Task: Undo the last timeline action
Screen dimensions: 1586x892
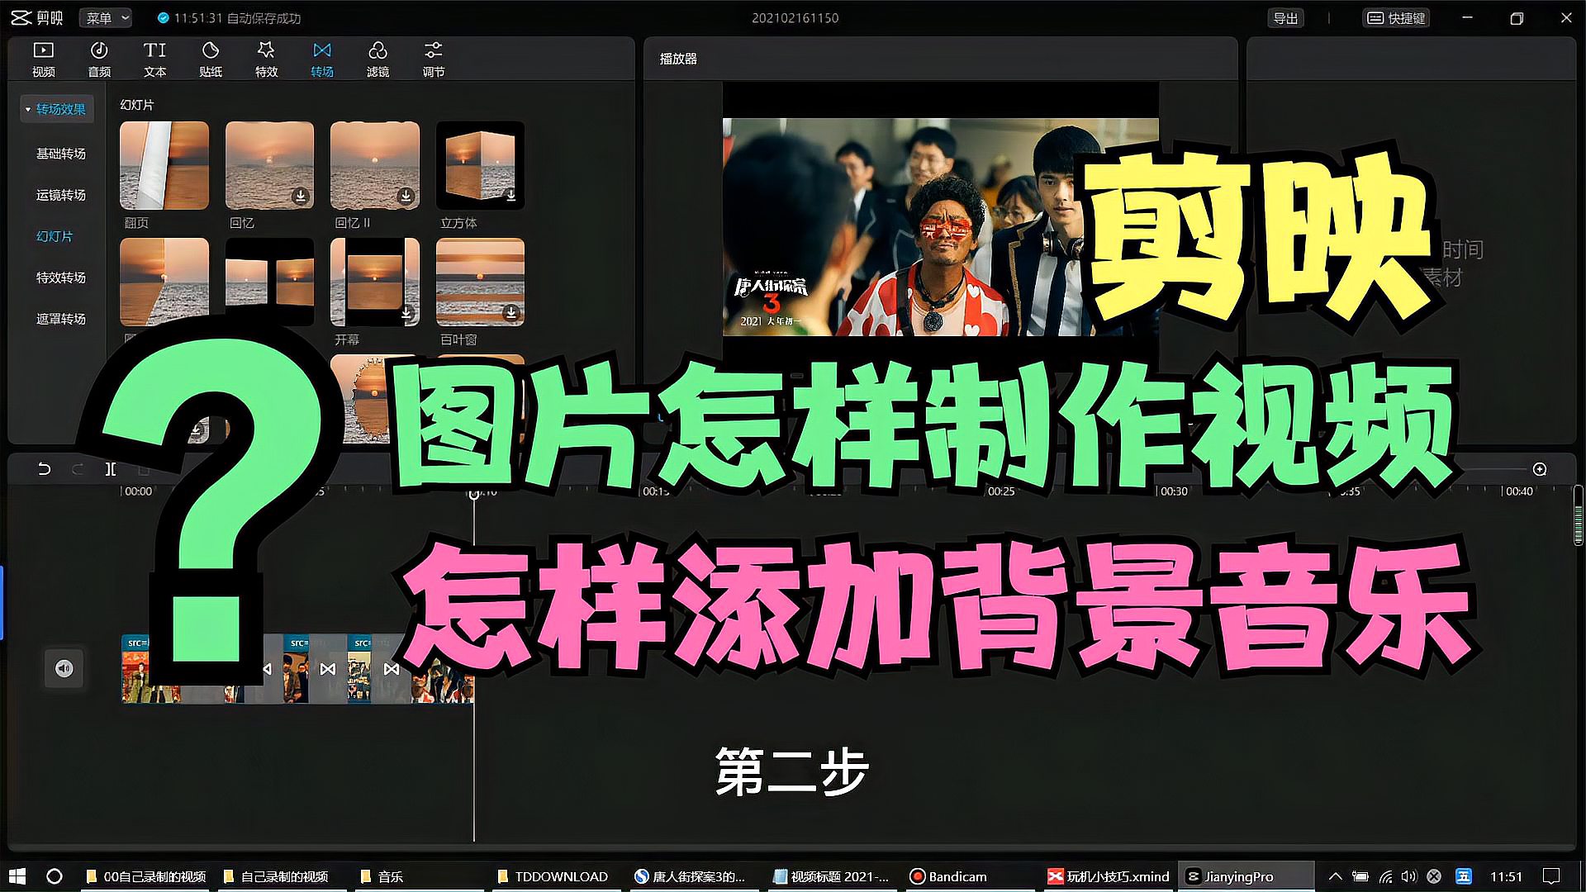Action: click(x=45, y=469)
